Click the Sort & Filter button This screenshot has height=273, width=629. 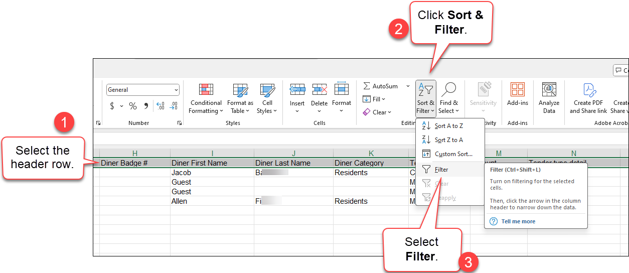tap(425, 98)
